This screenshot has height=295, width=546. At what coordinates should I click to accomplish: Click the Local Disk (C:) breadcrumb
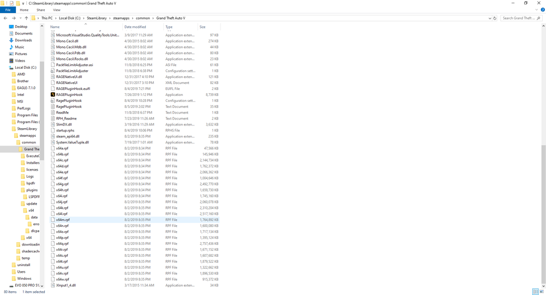click(70, 18)
